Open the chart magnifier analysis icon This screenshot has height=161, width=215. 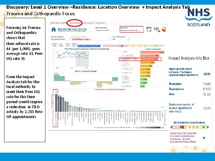pyautogui.click(x=157, y=29)
